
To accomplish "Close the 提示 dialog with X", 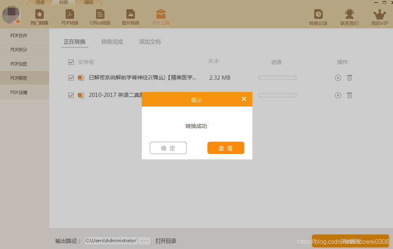I will point(244,99).
